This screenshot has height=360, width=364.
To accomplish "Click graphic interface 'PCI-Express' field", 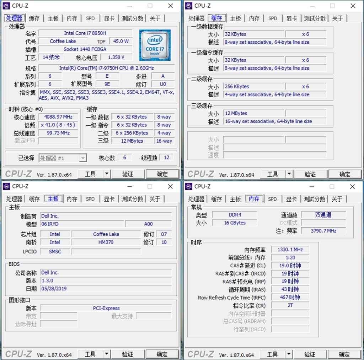I will 106,308.
